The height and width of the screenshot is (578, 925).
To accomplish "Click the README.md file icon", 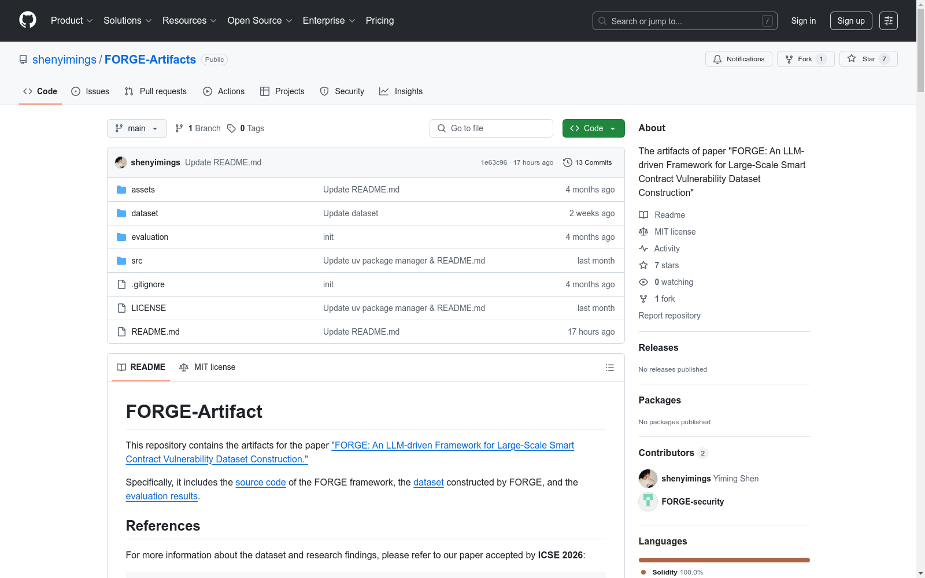I will click(121, 332).
